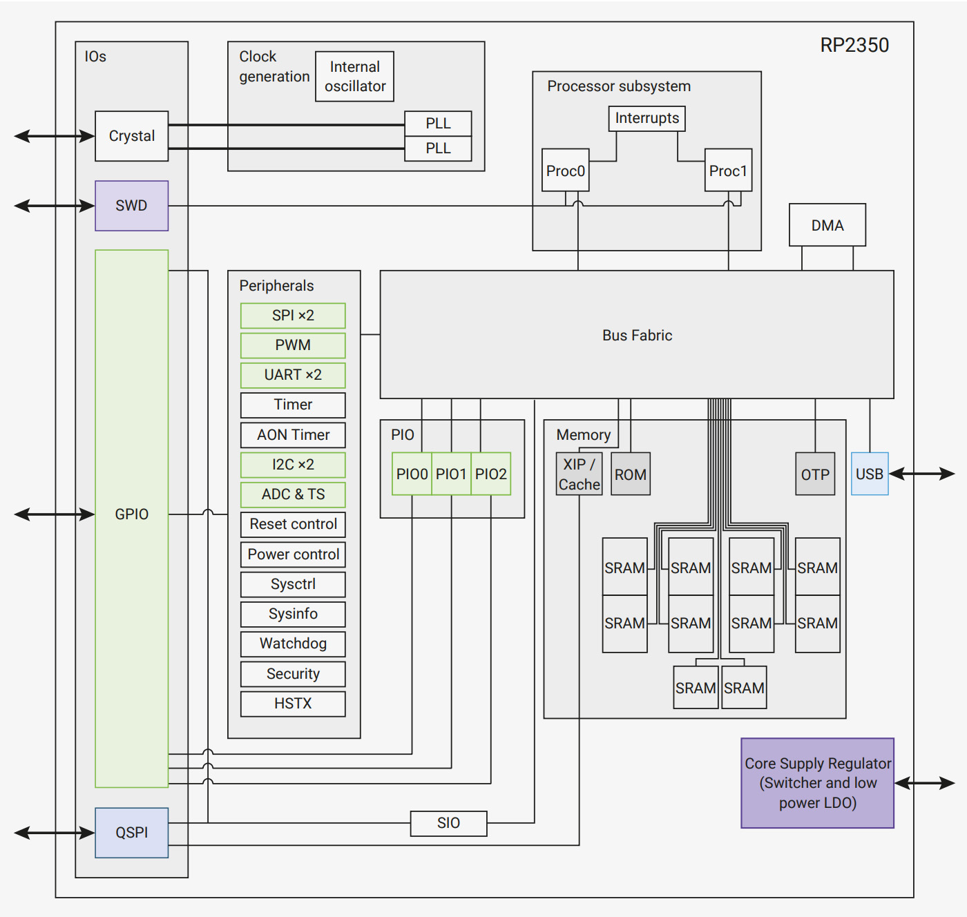
Task: Select the QSPI block
Action: pyautogui.click(x=131, y=833)
